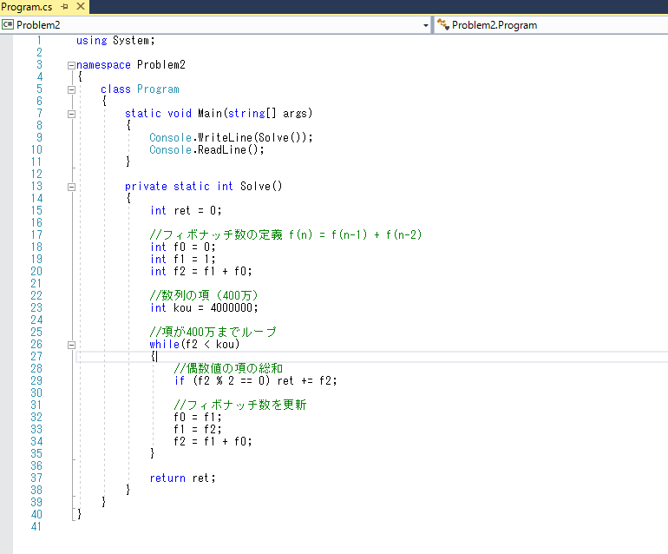Click 'private static int Solve()' signature
The width and height of the screenshot is (668, 554).
204,187
